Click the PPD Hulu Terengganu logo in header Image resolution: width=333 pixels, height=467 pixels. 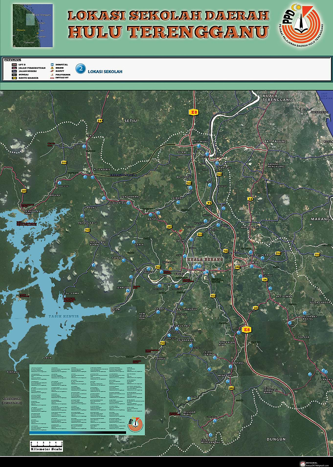(x=302, y=26)
